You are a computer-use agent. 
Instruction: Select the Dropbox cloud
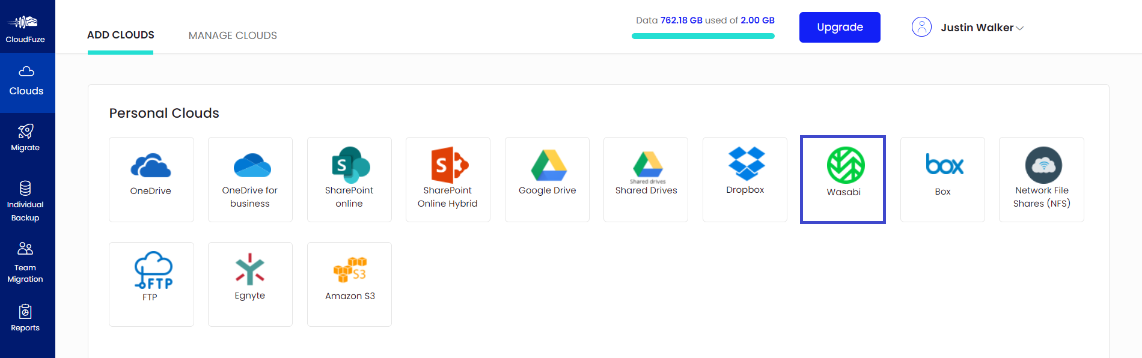[745, 180]
